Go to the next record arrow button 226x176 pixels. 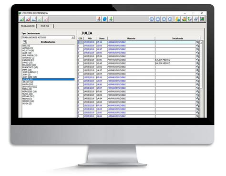pyautogui.click(x=164, y=19)
